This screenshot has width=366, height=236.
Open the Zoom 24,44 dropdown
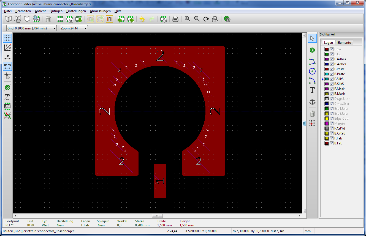point(74,28)
